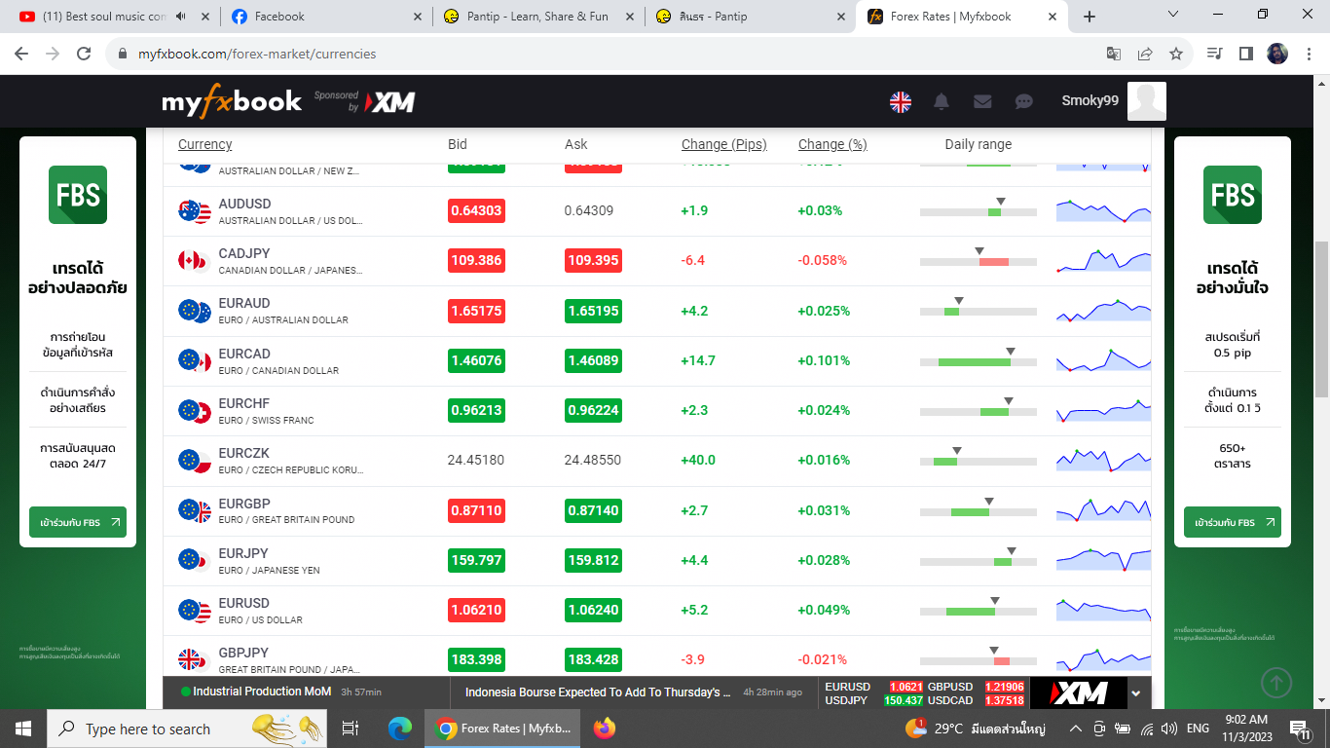Click CADJPY ask price 109.395
The image size is (1330, 748).
593,260
